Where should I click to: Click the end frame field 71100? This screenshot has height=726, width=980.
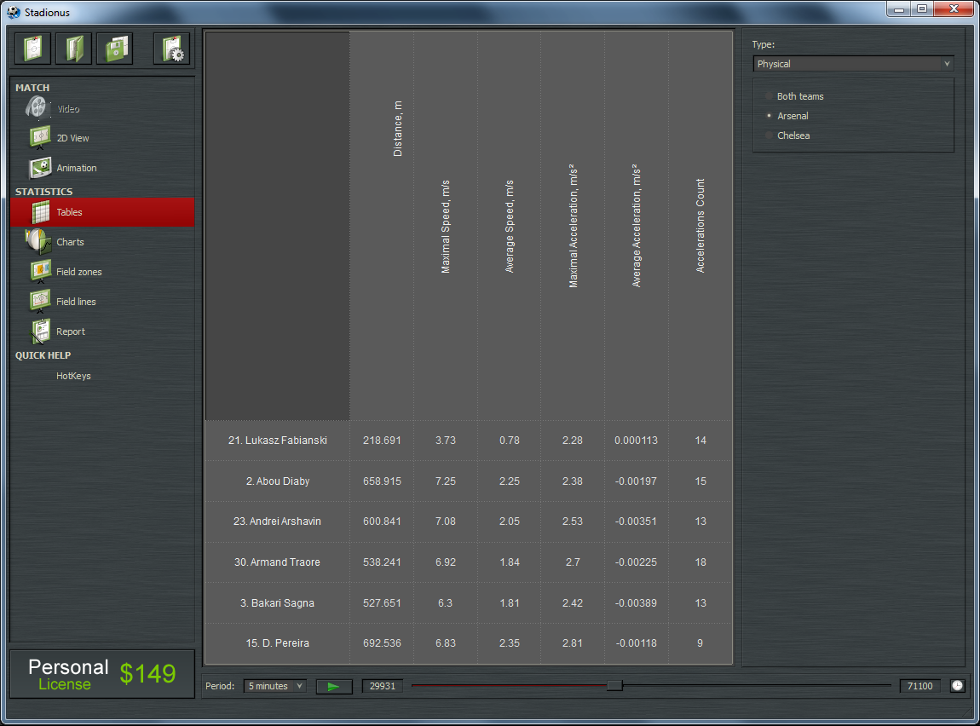click(x=920, y=686)
